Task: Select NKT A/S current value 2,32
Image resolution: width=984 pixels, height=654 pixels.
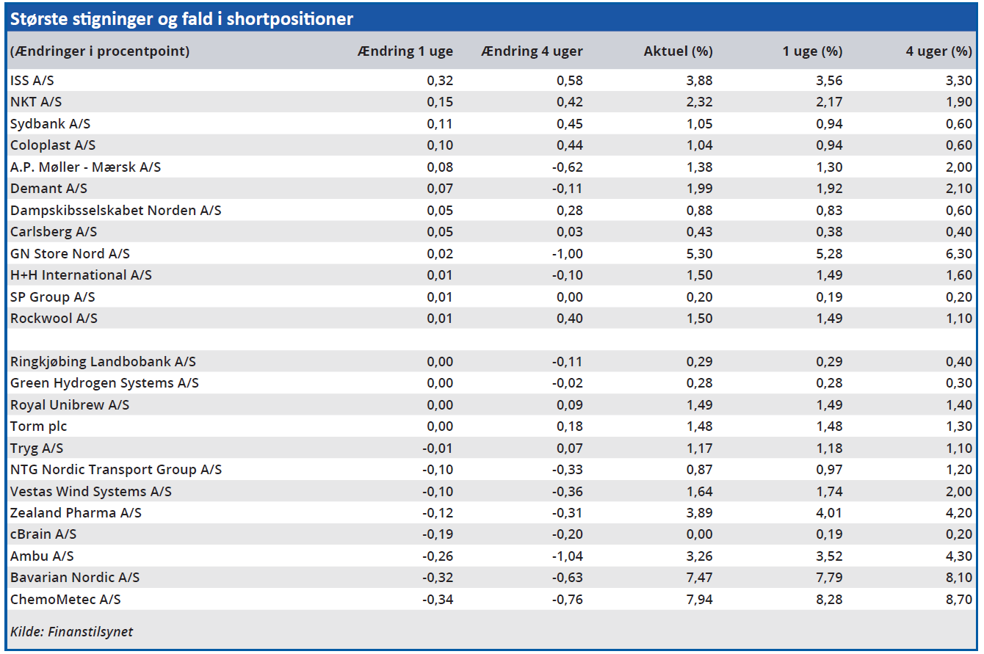Action: pyautogui.click(x=699, y=102)
